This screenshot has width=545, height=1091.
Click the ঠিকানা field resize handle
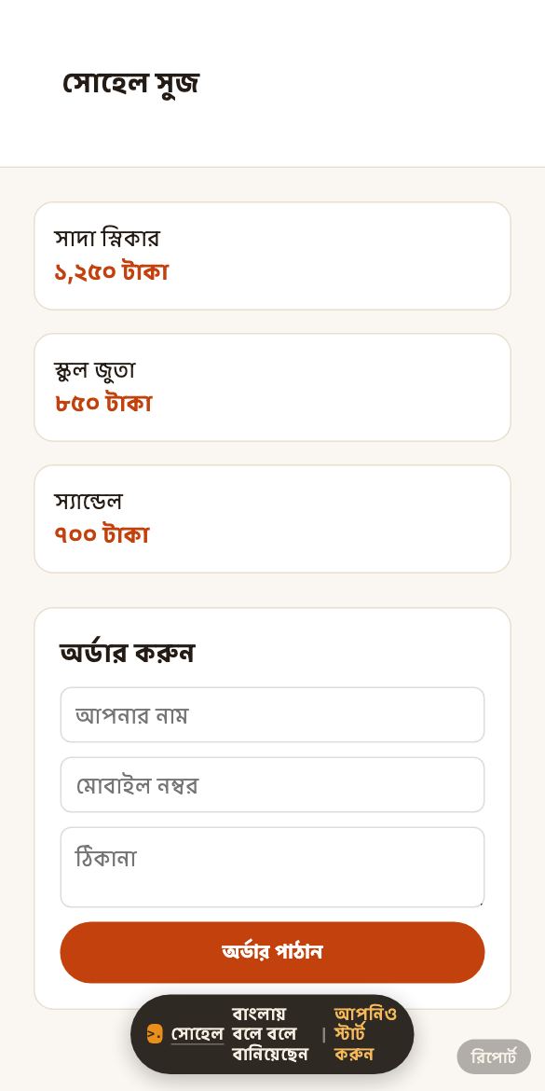481,904
